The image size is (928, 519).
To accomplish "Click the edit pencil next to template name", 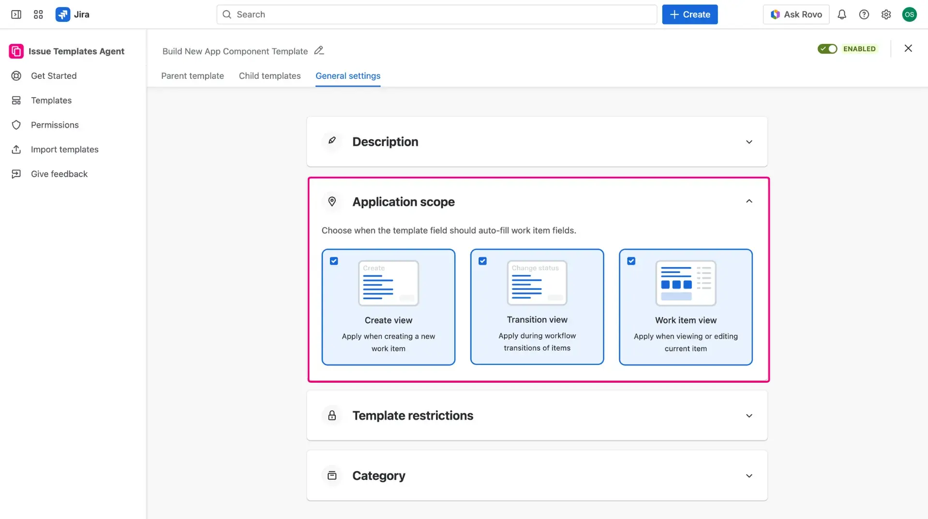I will click(319, 50).
